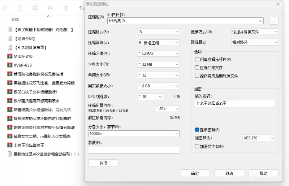Select the XVSR-833 archive file icon

point(10,65)
